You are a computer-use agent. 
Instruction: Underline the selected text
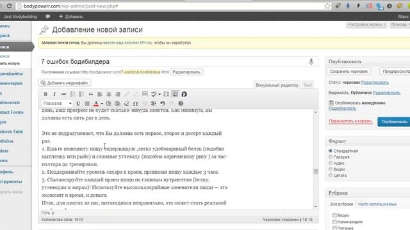pos(78,103)
